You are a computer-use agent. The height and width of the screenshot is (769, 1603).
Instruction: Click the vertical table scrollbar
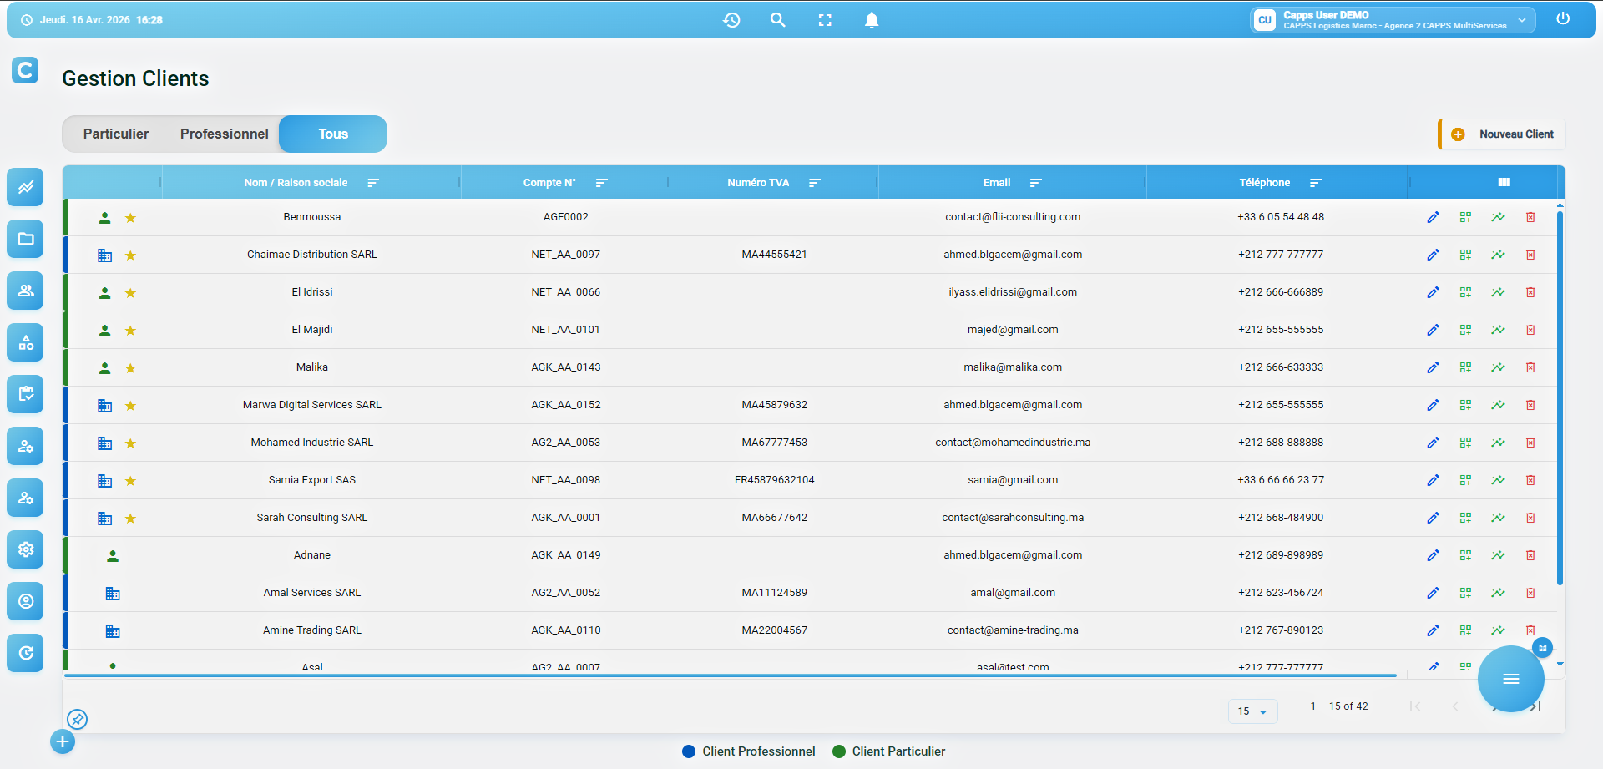pyautogui.click(x=1560, y=397)
